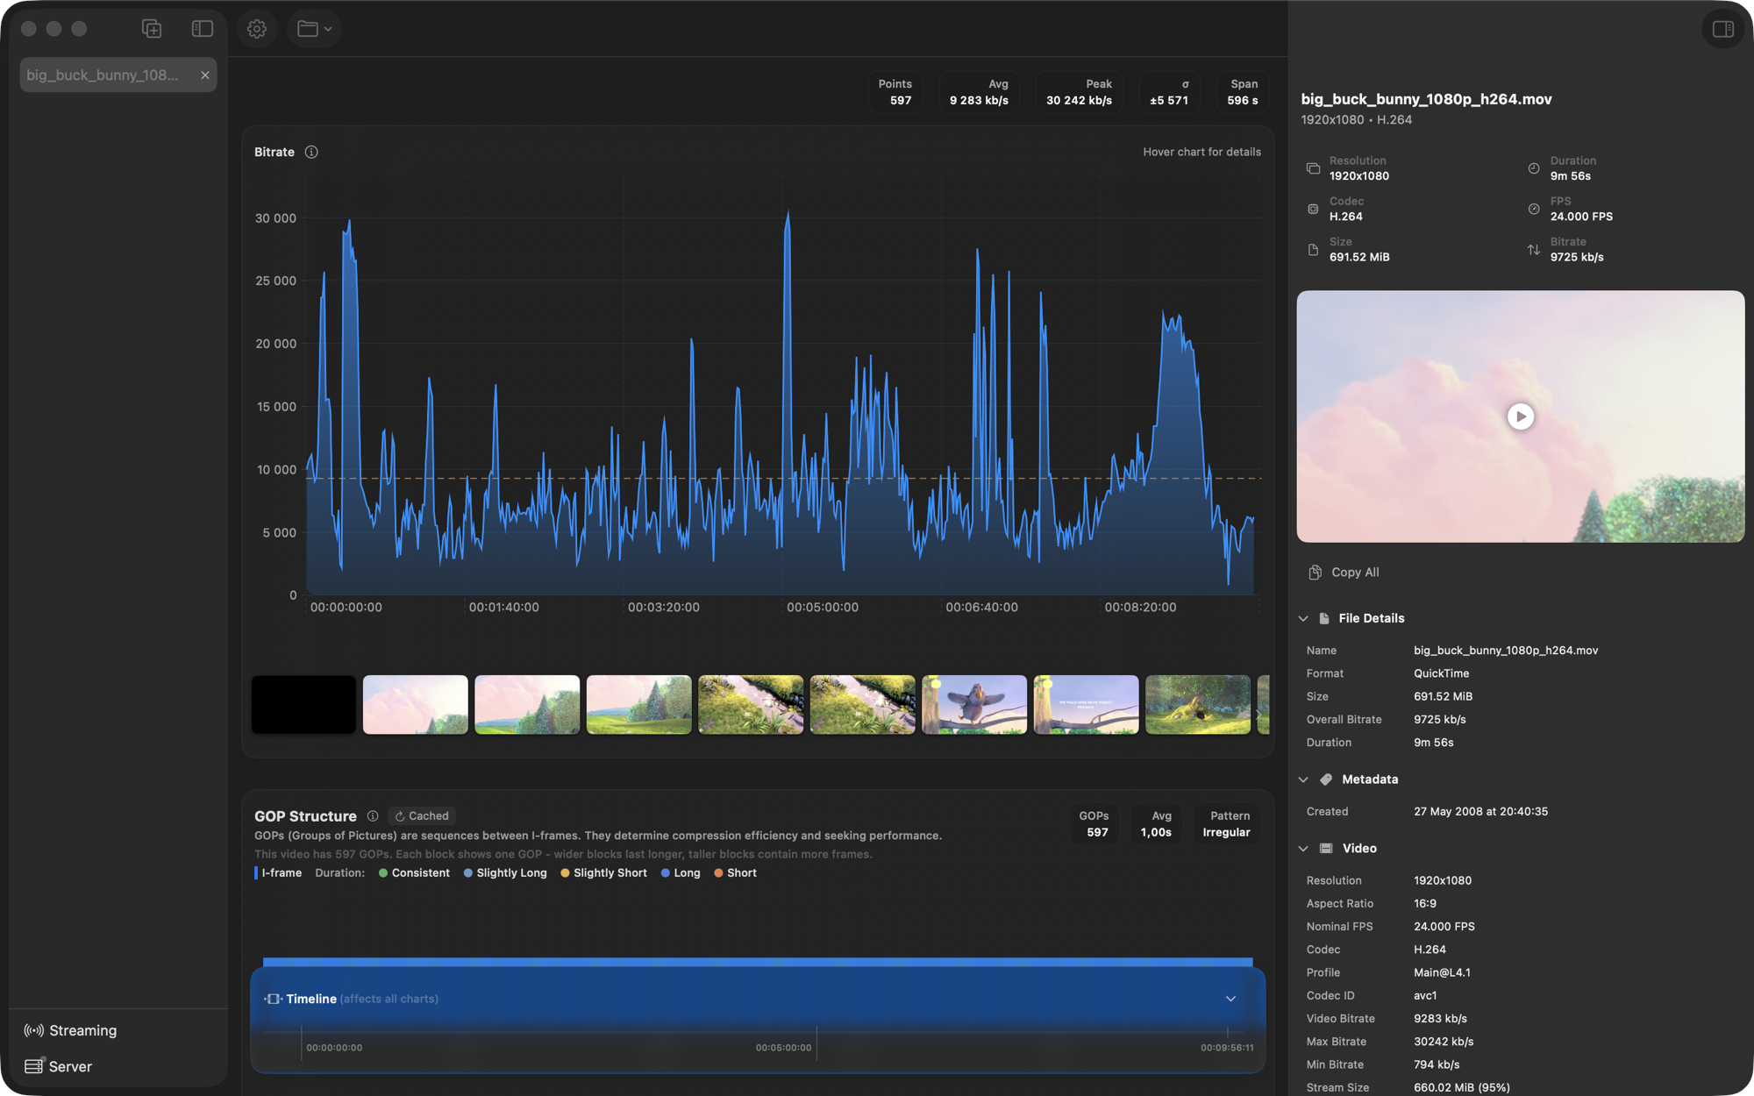Click the Resolution icon in summary

click(x=1313, y=168)
